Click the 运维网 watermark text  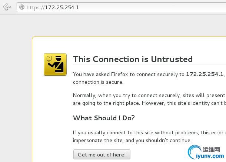211,150
